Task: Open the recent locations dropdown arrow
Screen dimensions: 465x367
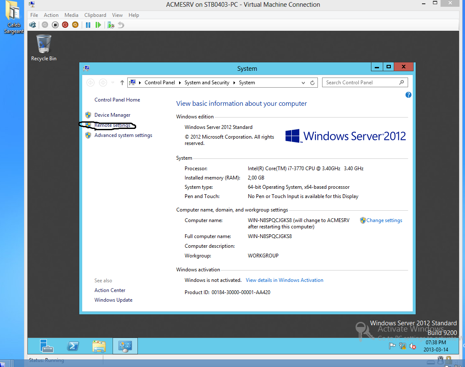Action: [113, 83]
